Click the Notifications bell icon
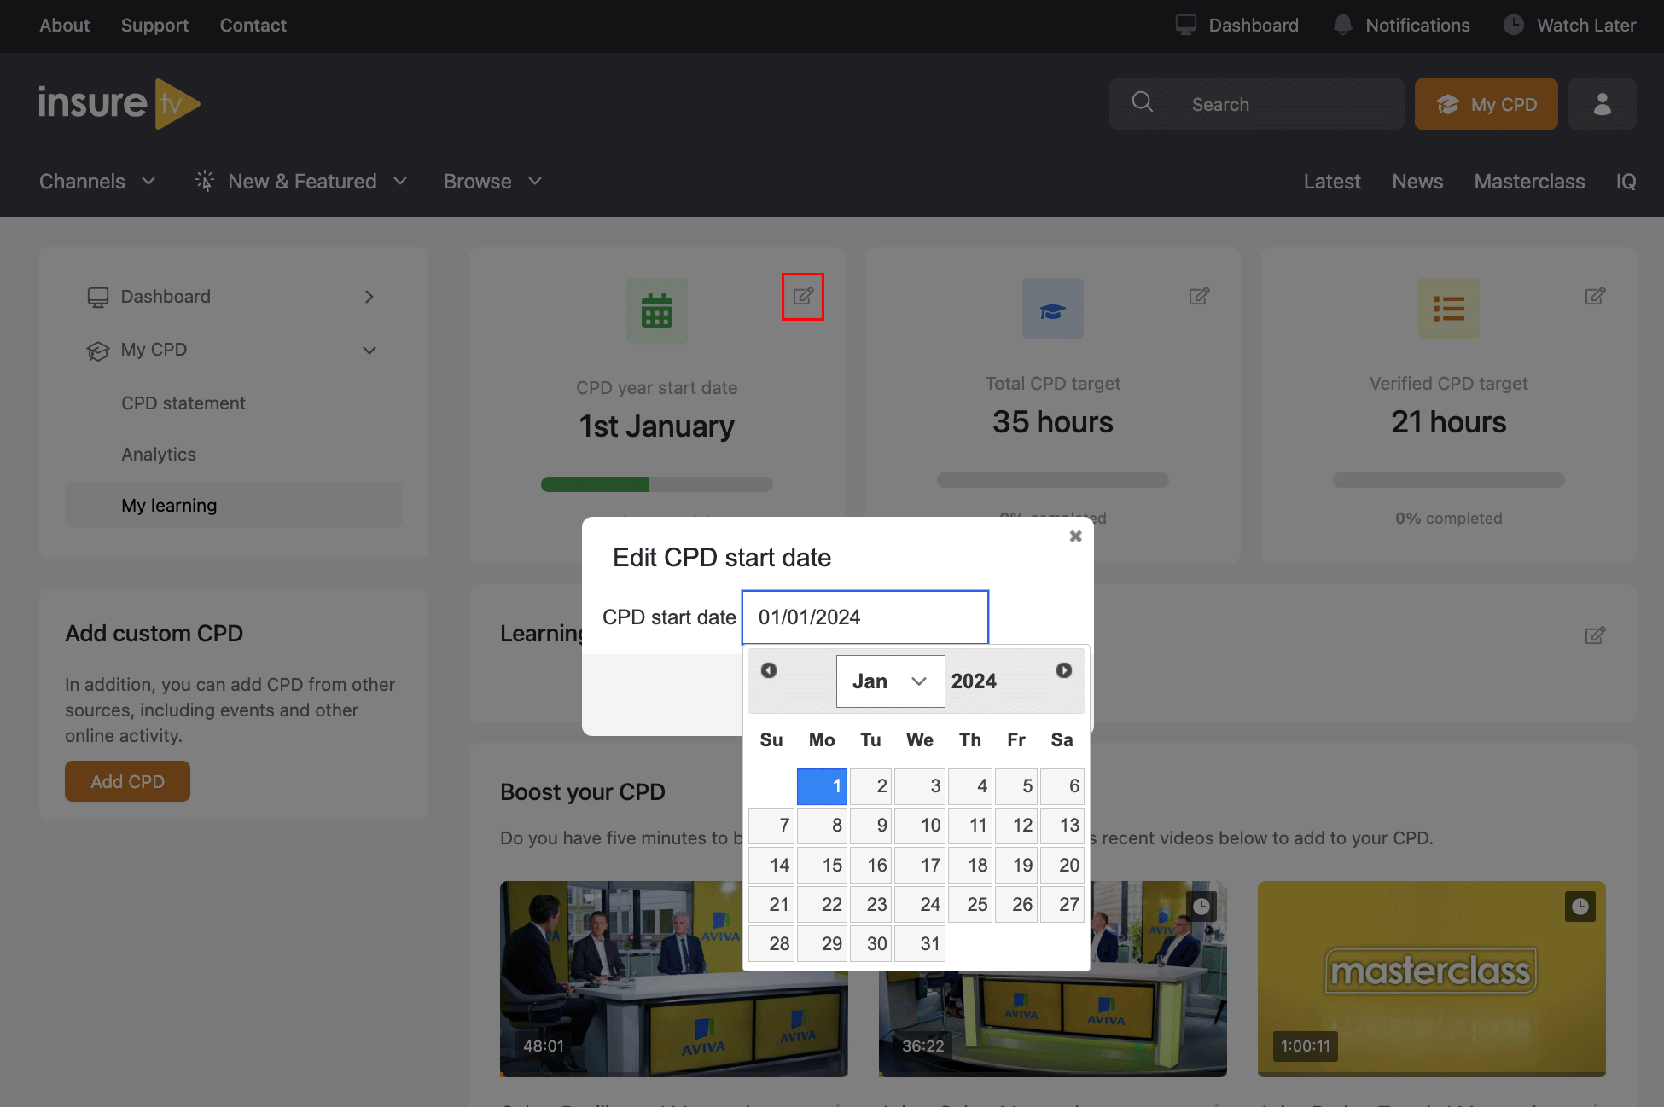Screen dimensions: 1664x1107 [x=1342, y=25]
